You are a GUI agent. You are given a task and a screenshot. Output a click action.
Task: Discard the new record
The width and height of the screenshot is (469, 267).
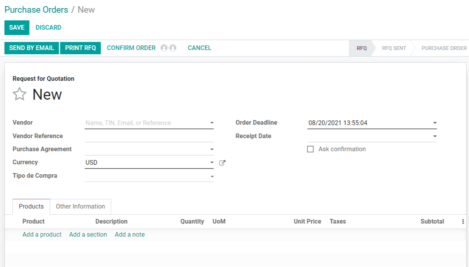coord(48,28)
